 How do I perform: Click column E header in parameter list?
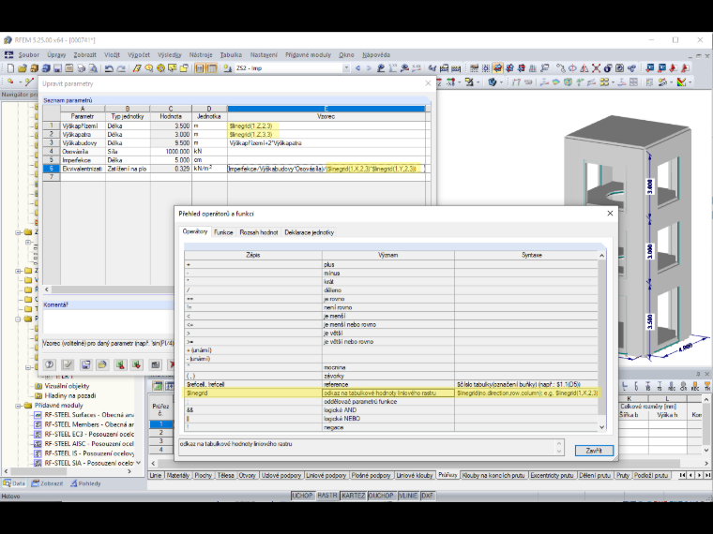(326, 109)
